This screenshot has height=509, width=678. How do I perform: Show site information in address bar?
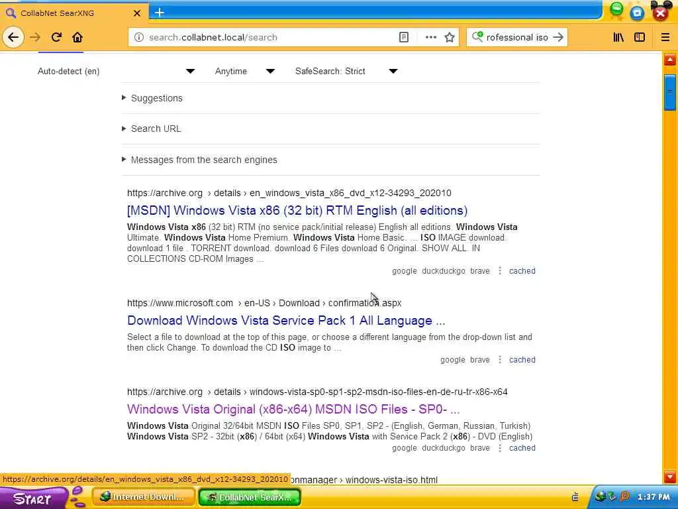(x=139, y=37)
